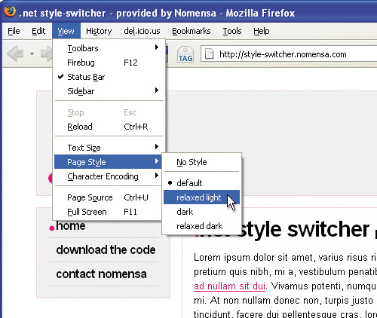Click the Back arrow navigation button
This screenshot has height=318, width=377.
coord(15,54)
